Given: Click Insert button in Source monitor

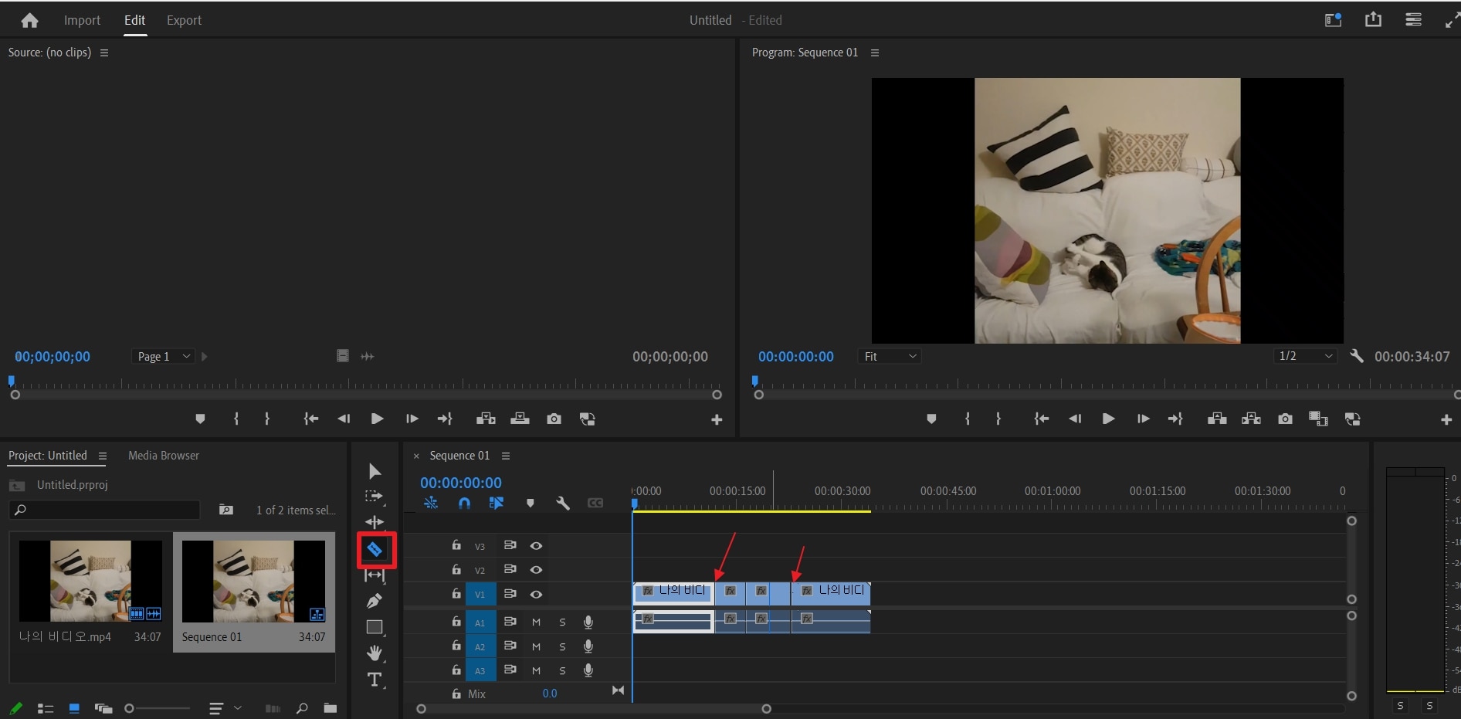Looking at the screenshot, I should (x=486, y=419).
